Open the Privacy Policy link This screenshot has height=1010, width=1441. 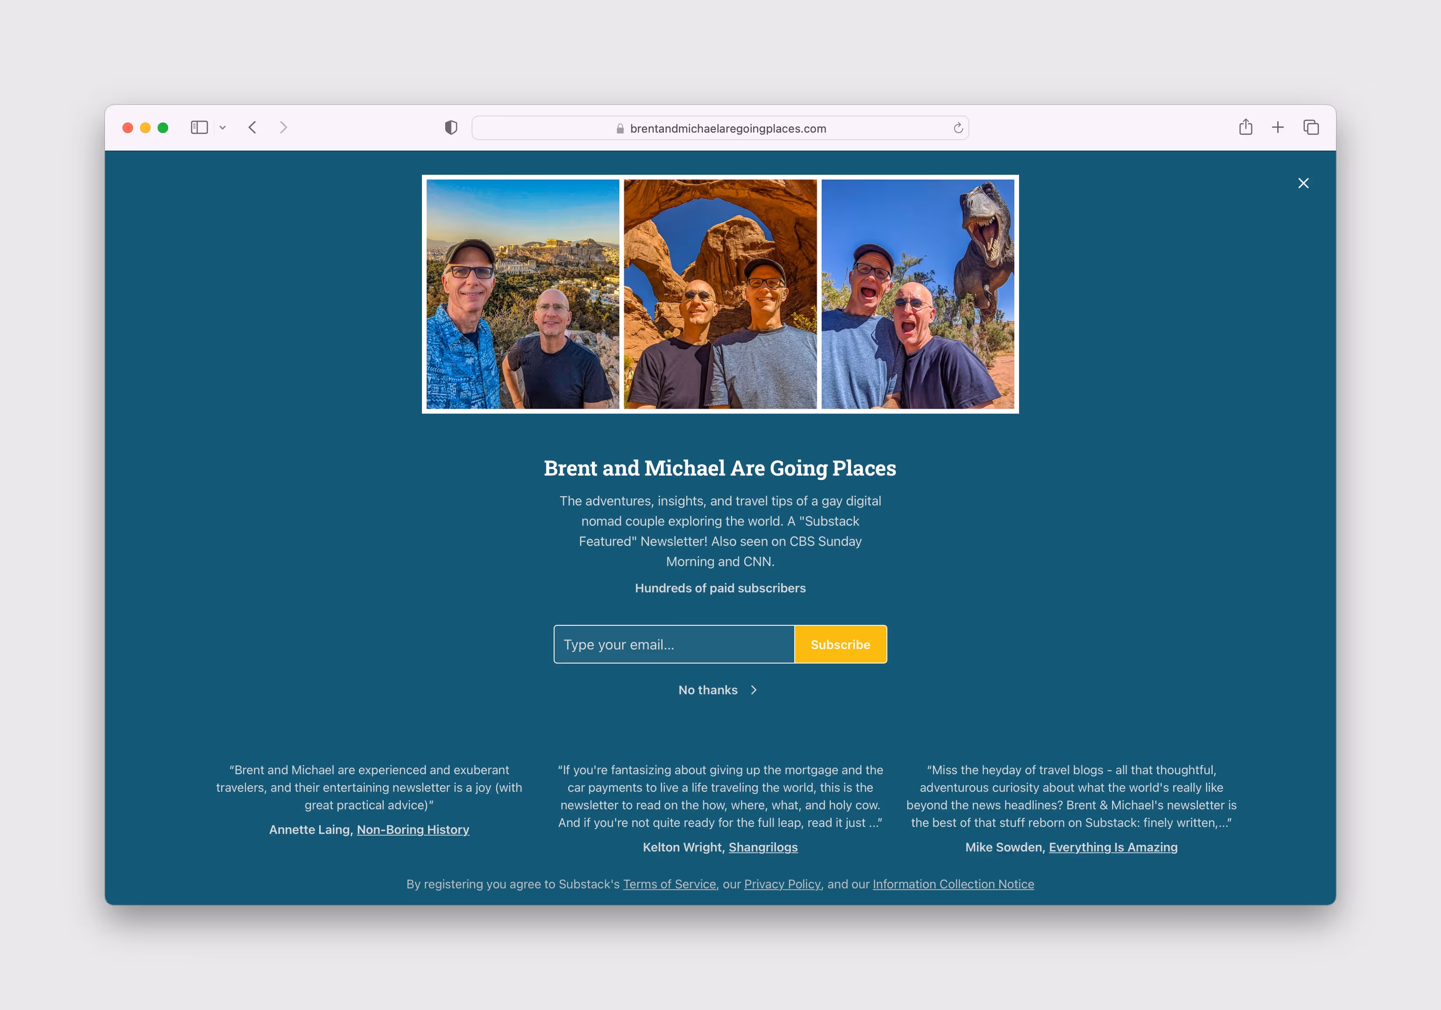tap(782, 884)
